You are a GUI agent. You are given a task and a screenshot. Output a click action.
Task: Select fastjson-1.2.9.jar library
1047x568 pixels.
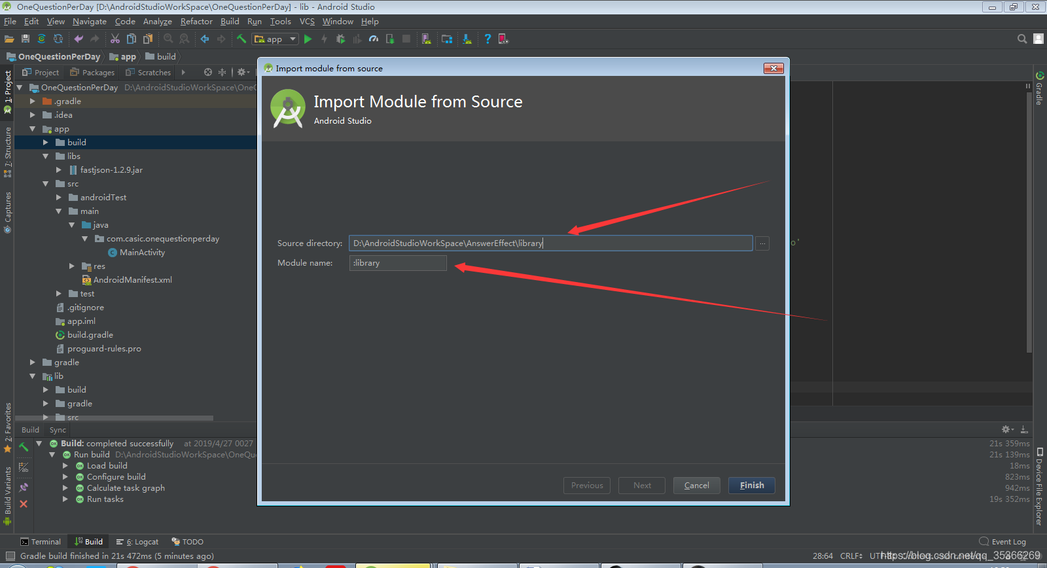[x=106, y=170]
